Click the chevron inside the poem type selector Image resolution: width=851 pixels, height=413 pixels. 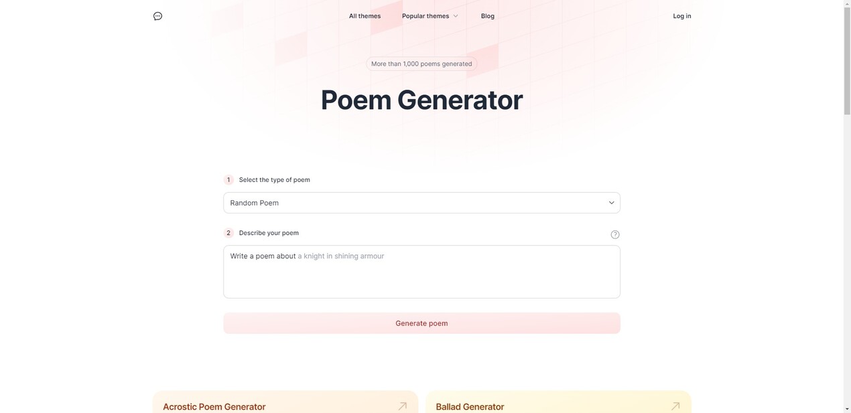(x=610, y=202)
